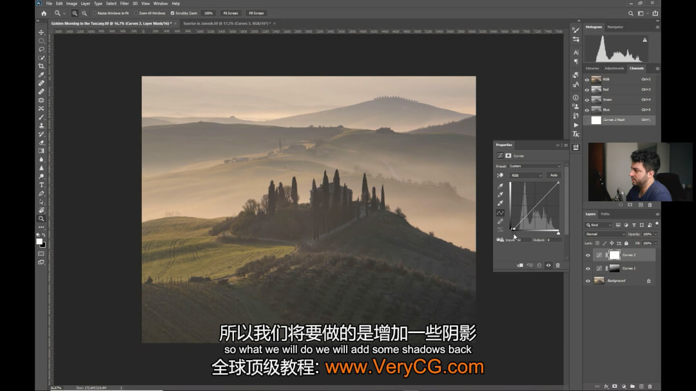Open the Character panel icon
The width and height of the screenshot is (696, 391).
coord(575,52)
